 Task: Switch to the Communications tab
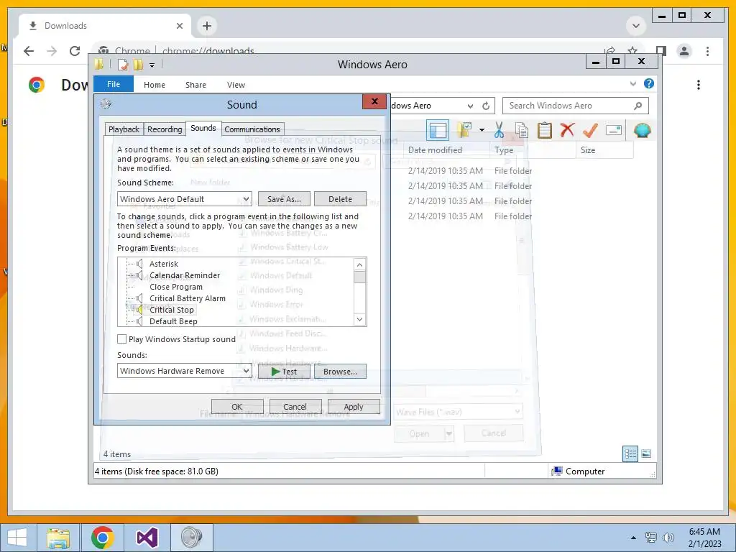click(x=252, y=129)
